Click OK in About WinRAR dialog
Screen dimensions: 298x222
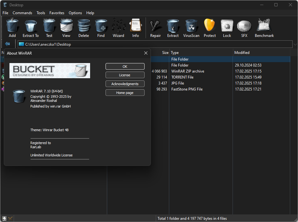point(125,67)
